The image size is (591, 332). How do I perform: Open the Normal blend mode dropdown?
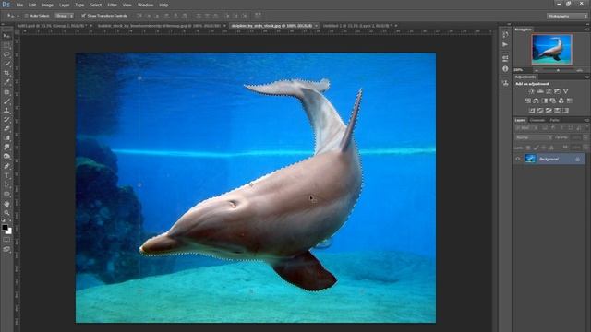coord(533,137)
